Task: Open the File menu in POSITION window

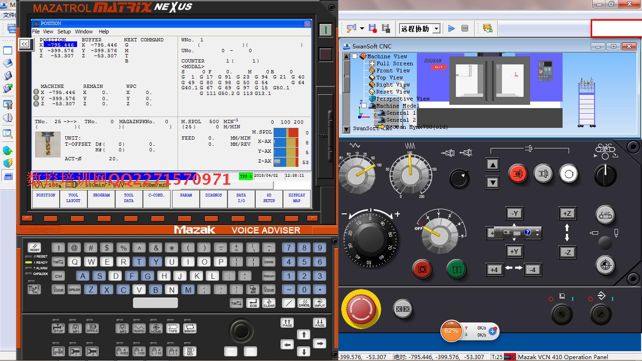Action: click(36, 31)
